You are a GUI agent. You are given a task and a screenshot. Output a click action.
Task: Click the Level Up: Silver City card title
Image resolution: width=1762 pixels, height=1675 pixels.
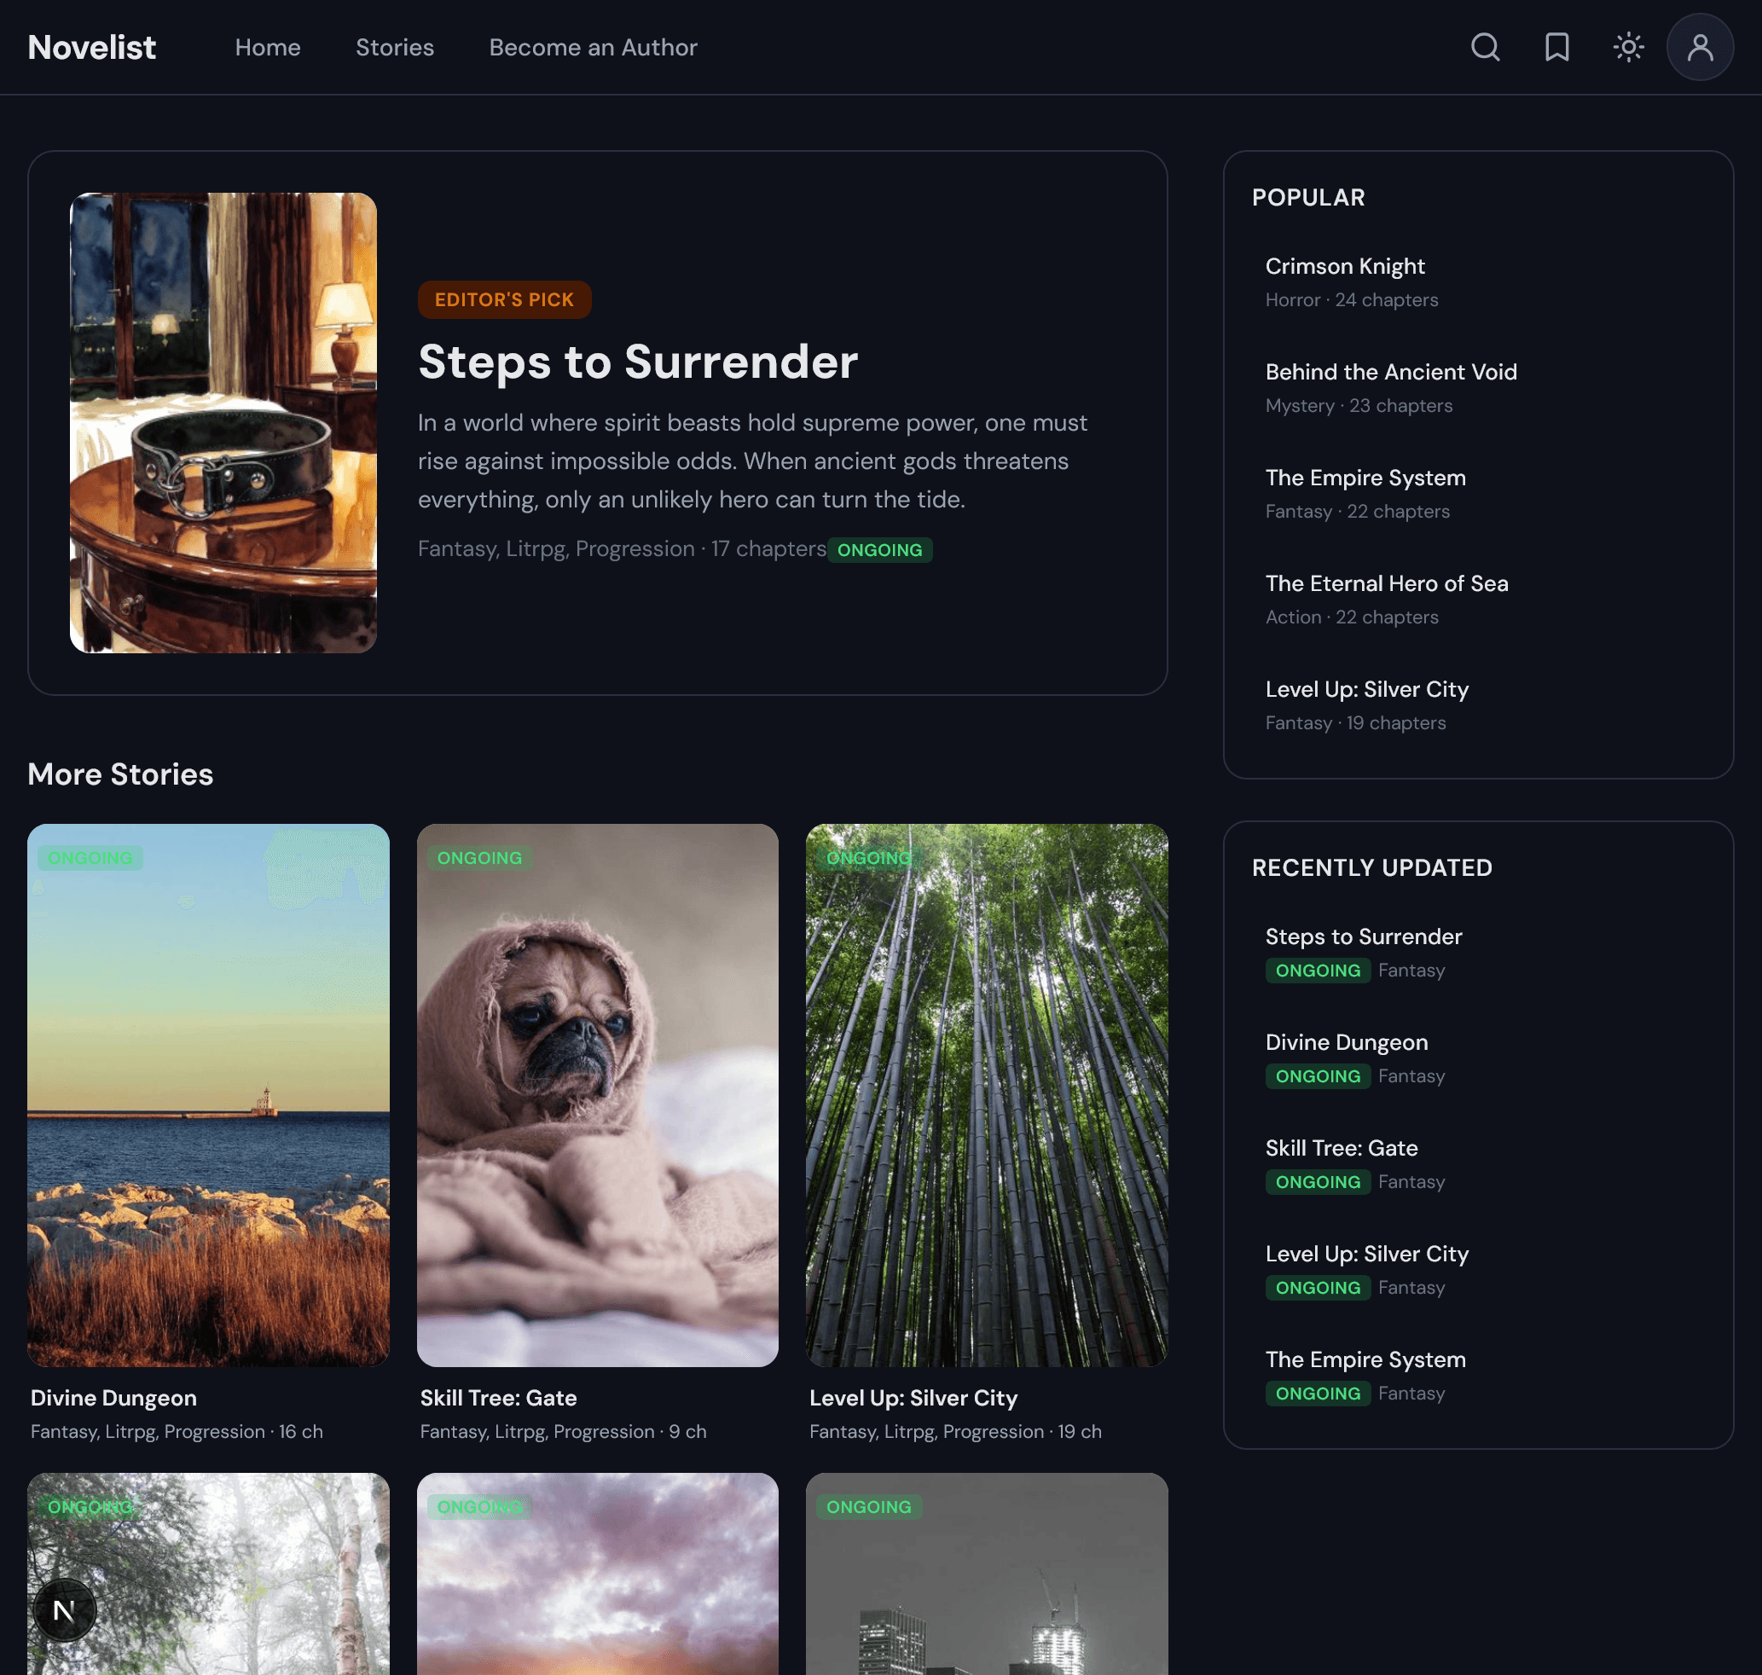(x=913, y=1398)
